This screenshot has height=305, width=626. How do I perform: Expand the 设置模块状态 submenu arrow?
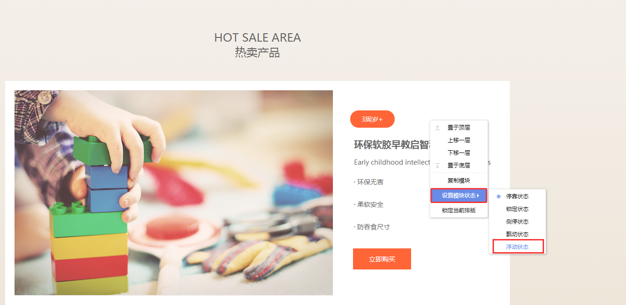(478, 196)
